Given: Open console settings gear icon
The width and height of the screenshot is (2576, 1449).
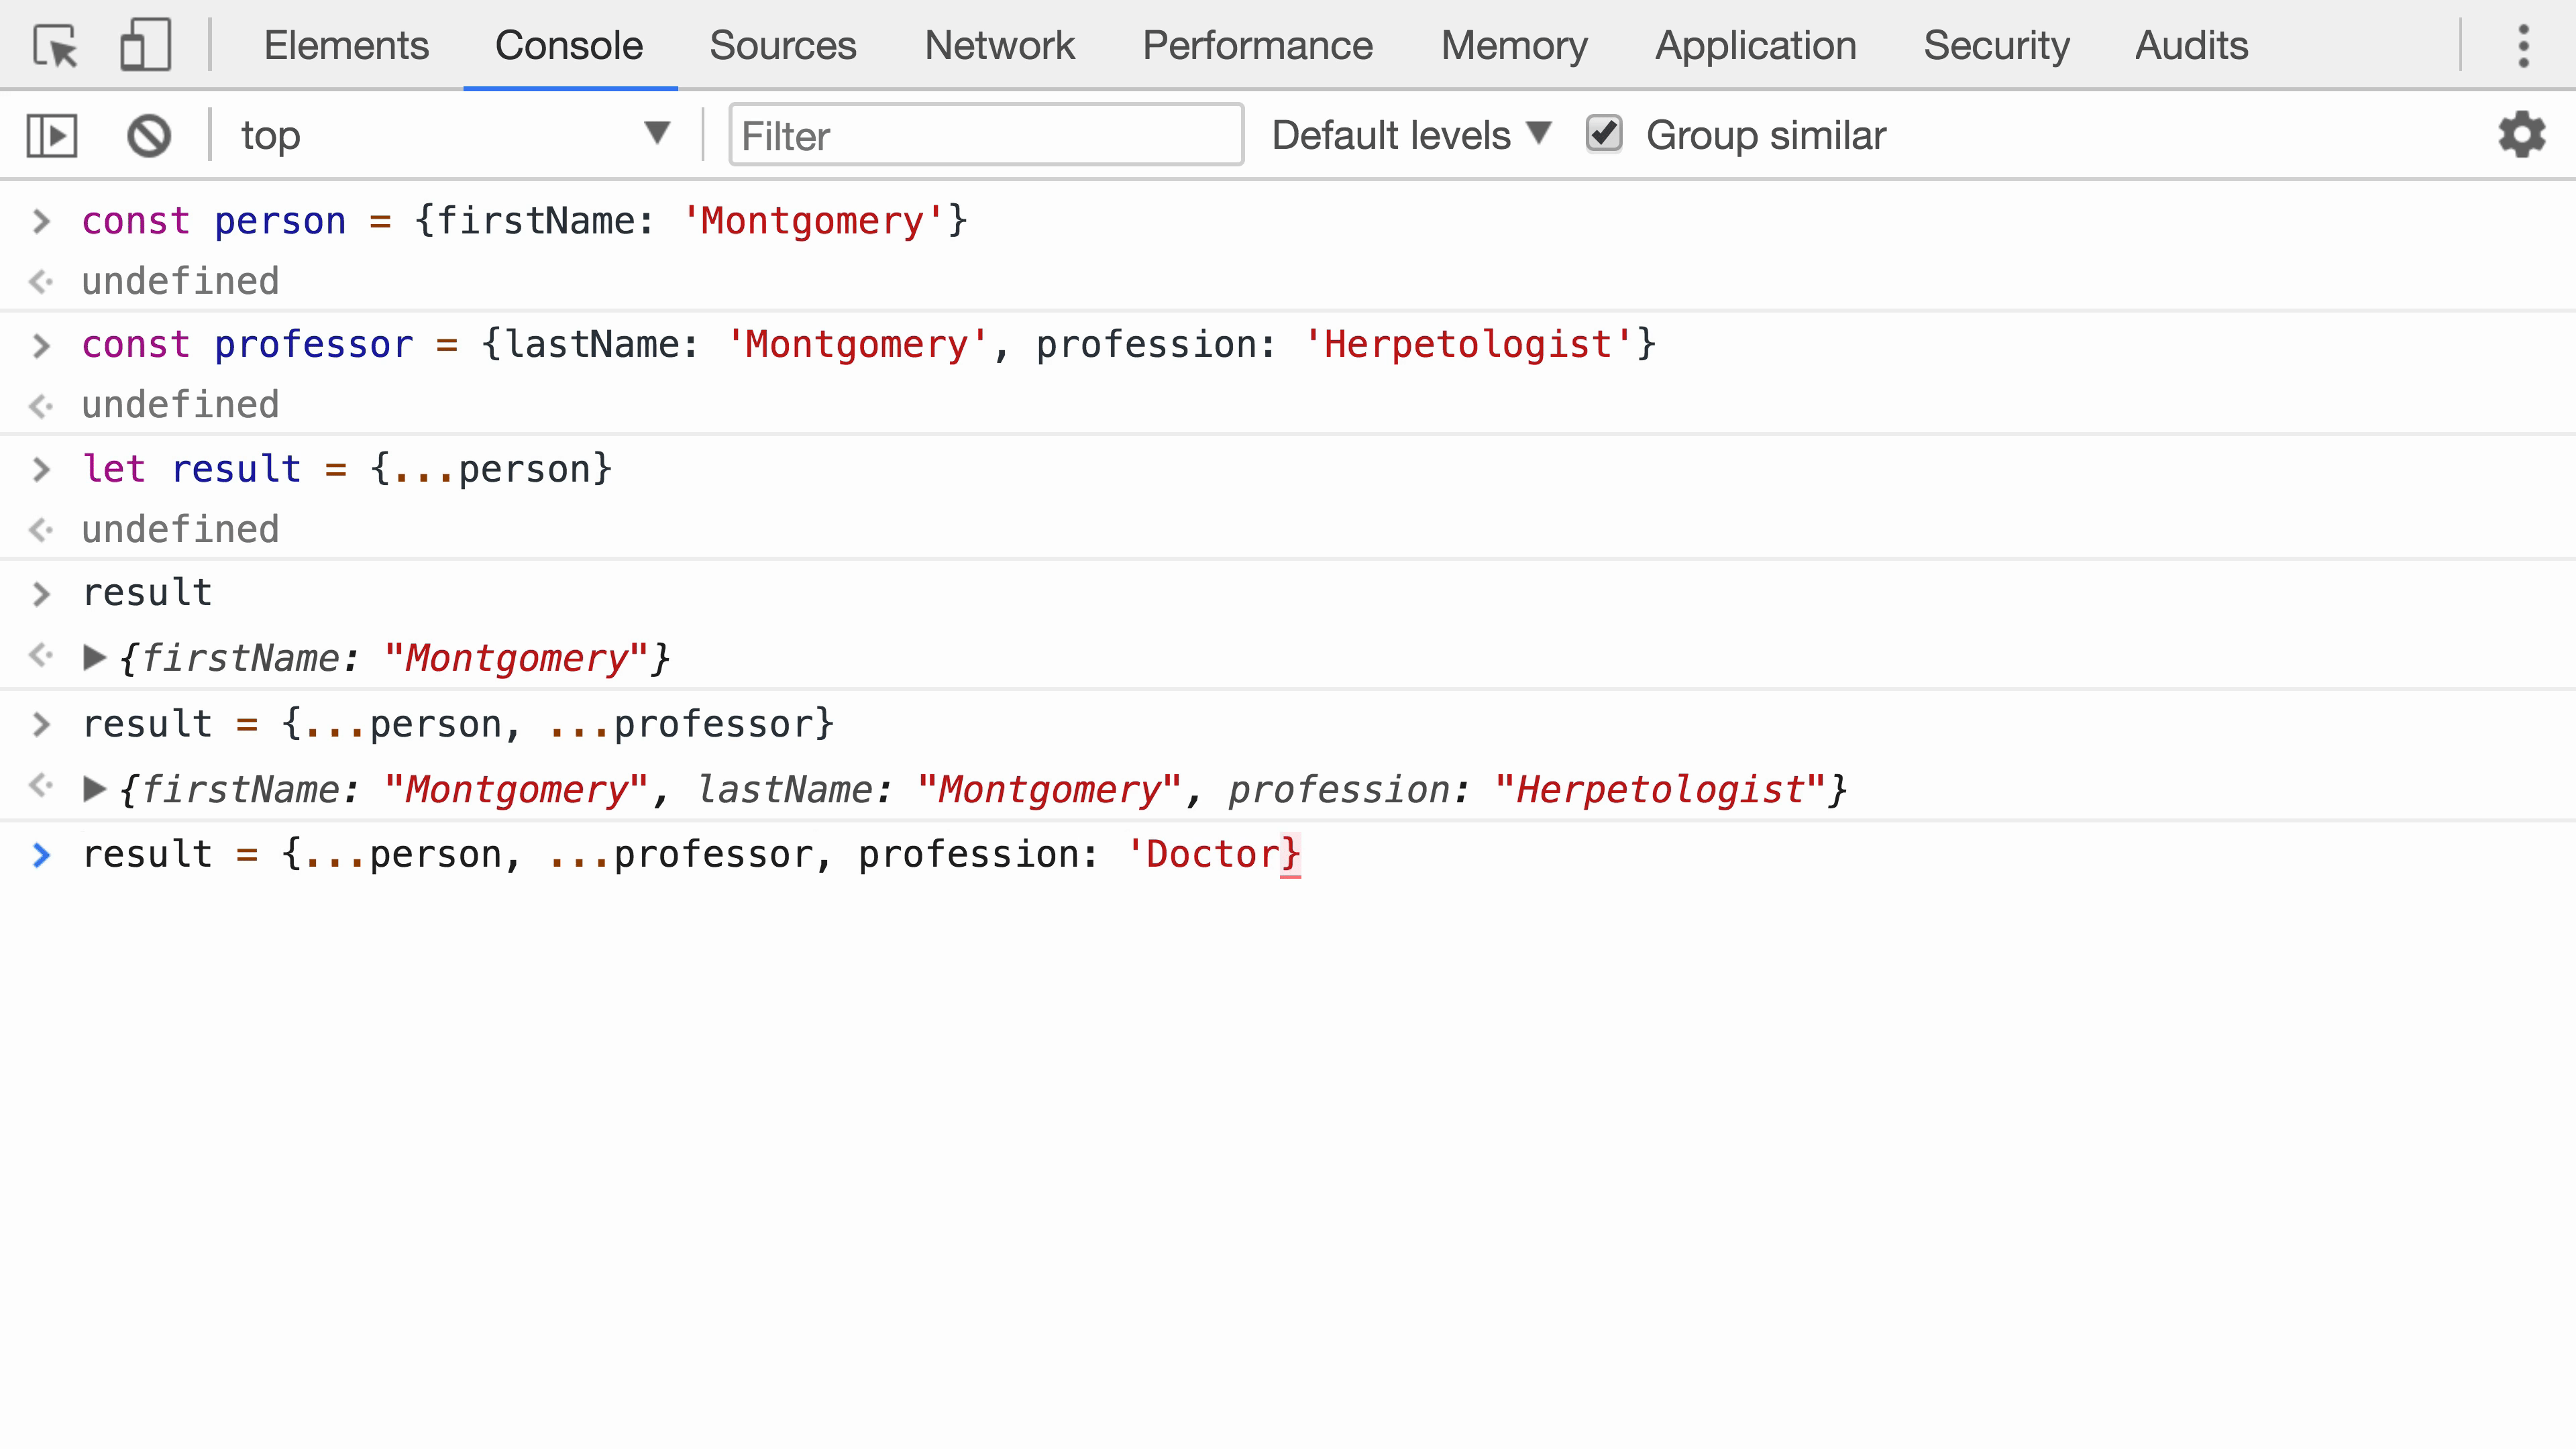Looking at the screenshot, I should click(2521, 135).
